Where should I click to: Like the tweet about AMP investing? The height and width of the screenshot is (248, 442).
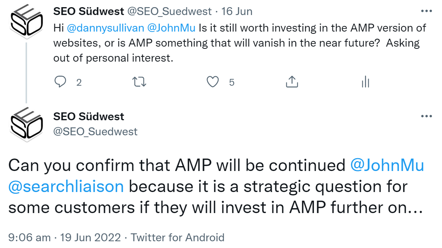click(213, 82)
